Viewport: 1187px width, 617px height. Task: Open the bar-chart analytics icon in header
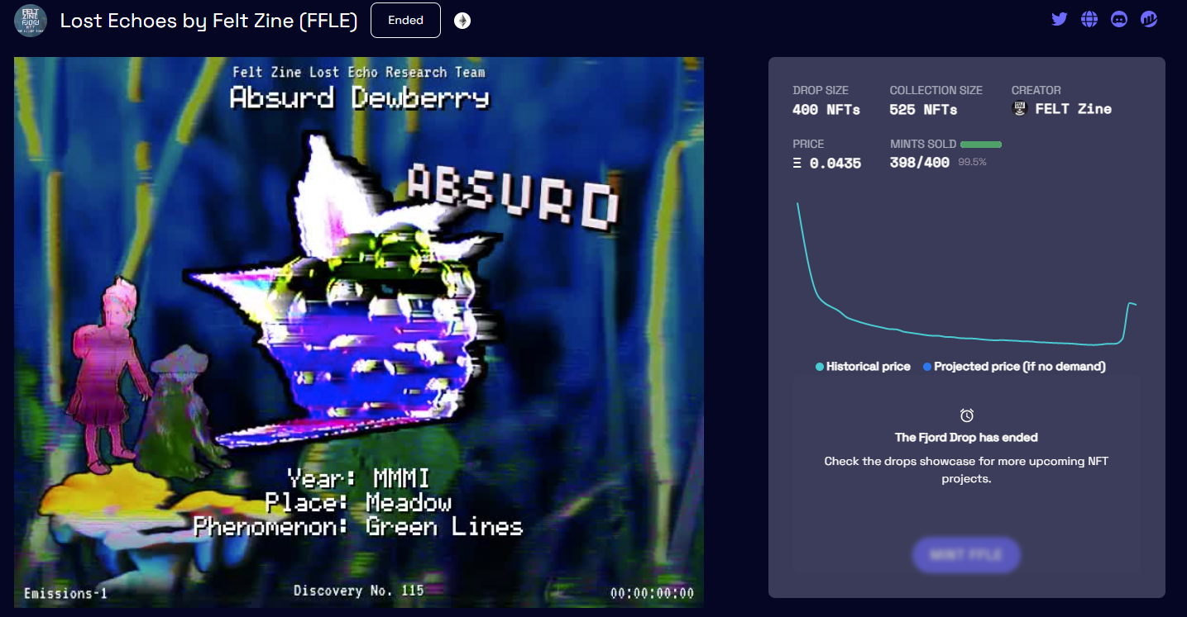1149,19
